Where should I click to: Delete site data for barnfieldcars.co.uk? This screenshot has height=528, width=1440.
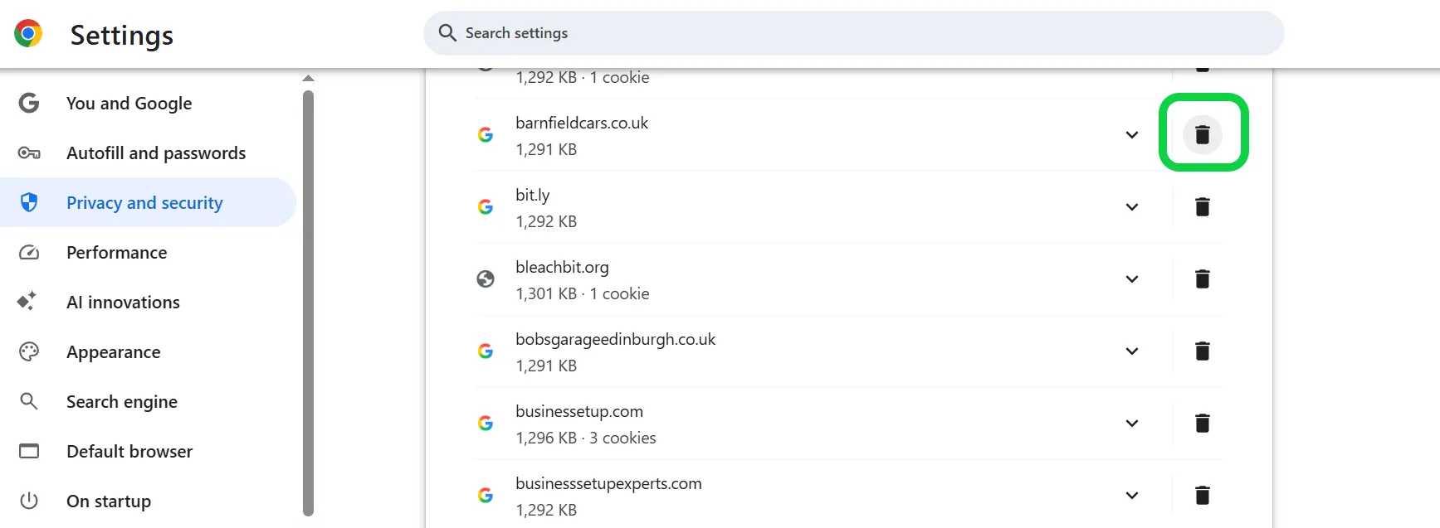(1202, 134)
